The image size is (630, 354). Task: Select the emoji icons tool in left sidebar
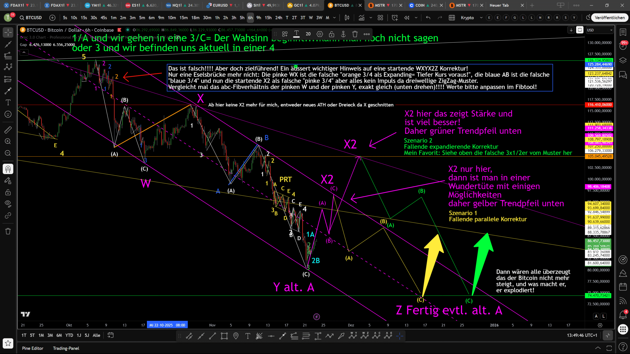(8, 114)
